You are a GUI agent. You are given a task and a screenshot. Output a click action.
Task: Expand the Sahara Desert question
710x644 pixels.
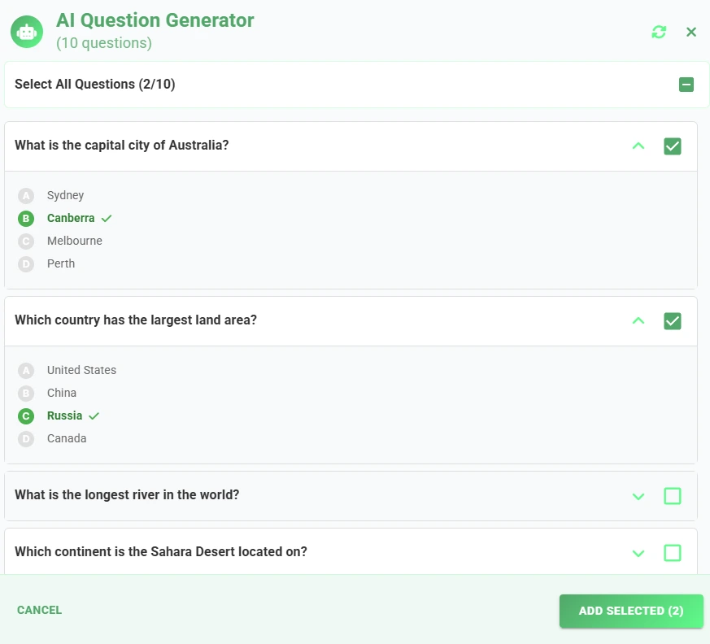click(638, 554)
